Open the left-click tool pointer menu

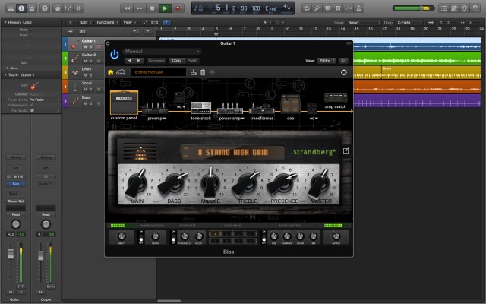266,22
